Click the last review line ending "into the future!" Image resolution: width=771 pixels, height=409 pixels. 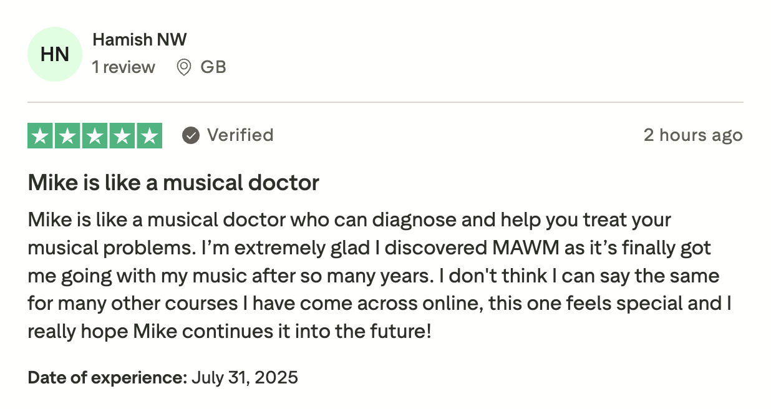click(230, 331)
